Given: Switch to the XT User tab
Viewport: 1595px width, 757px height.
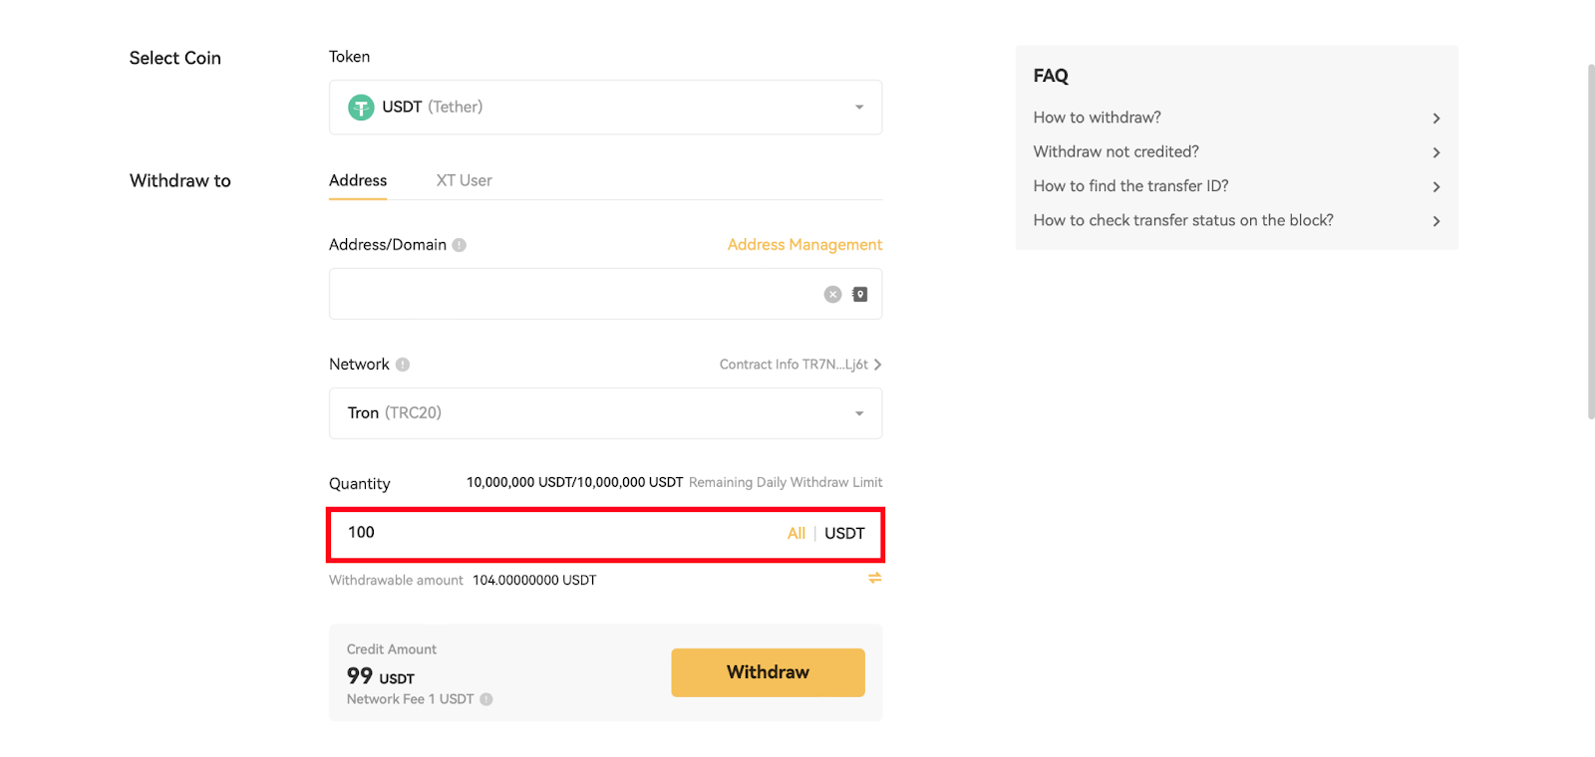Looking at the screenshot, I should (x=464, y=180).
